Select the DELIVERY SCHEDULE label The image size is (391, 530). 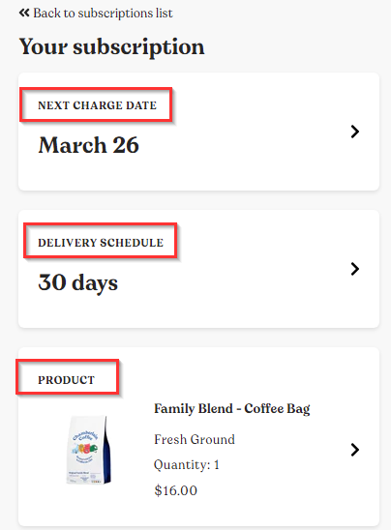click(x=101, y=243)
